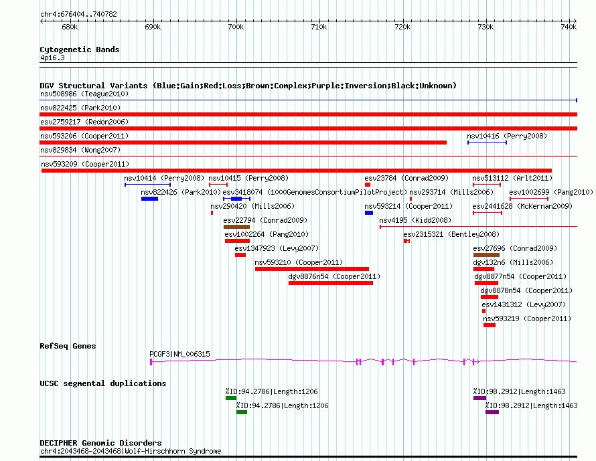Click the 4p16.3 band label
This screenshot has width=596, height=461.
pos(52,58)
